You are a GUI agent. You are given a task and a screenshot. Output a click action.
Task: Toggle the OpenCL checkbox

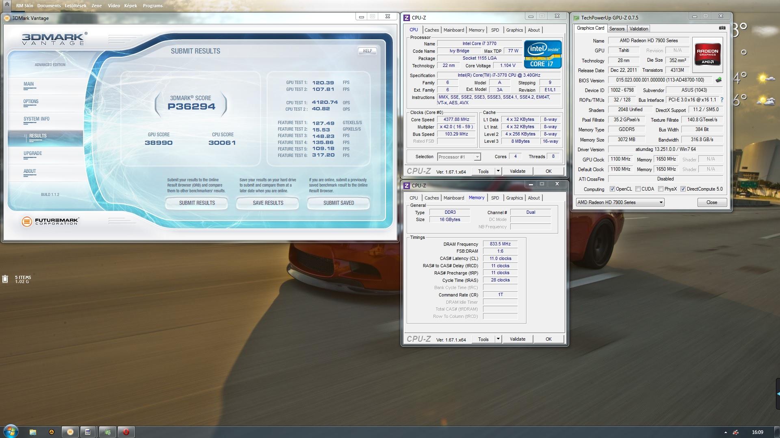612,189
